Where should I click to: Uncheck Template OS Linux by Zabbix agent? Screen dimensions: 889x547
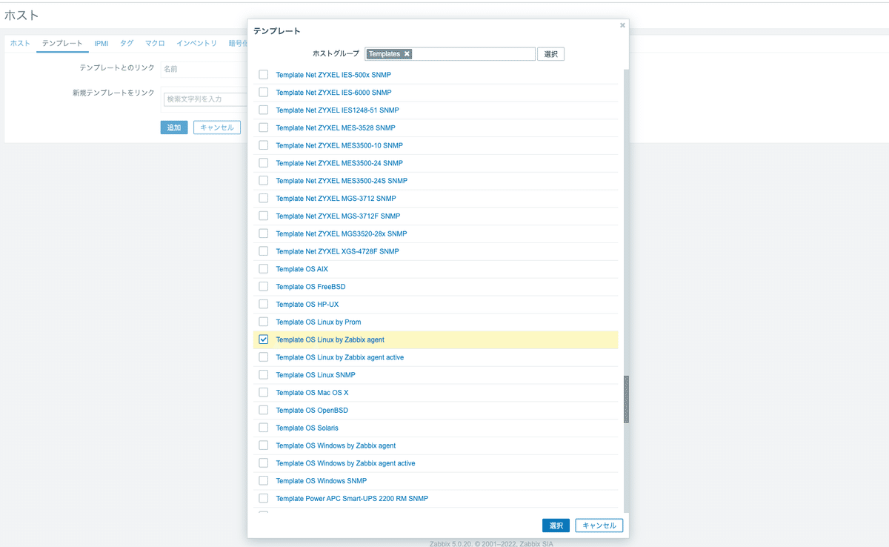[x=263, y=339]
